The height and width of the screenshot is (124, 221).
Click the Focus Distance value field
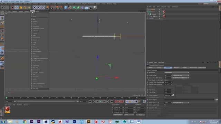tap(168, 95)
